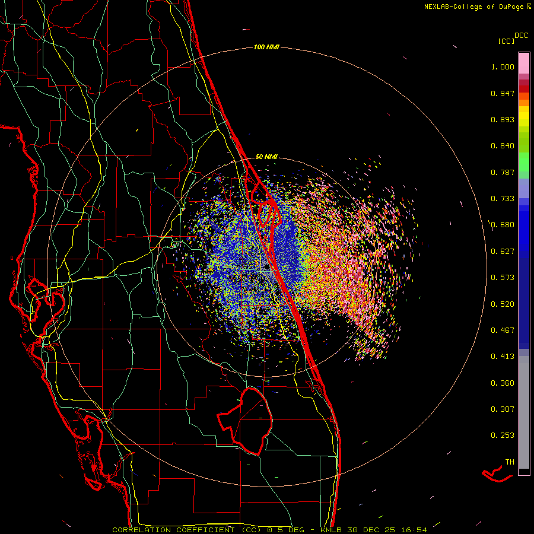
Task: Click the 16:54 timestamp
Action: point(414,530)
